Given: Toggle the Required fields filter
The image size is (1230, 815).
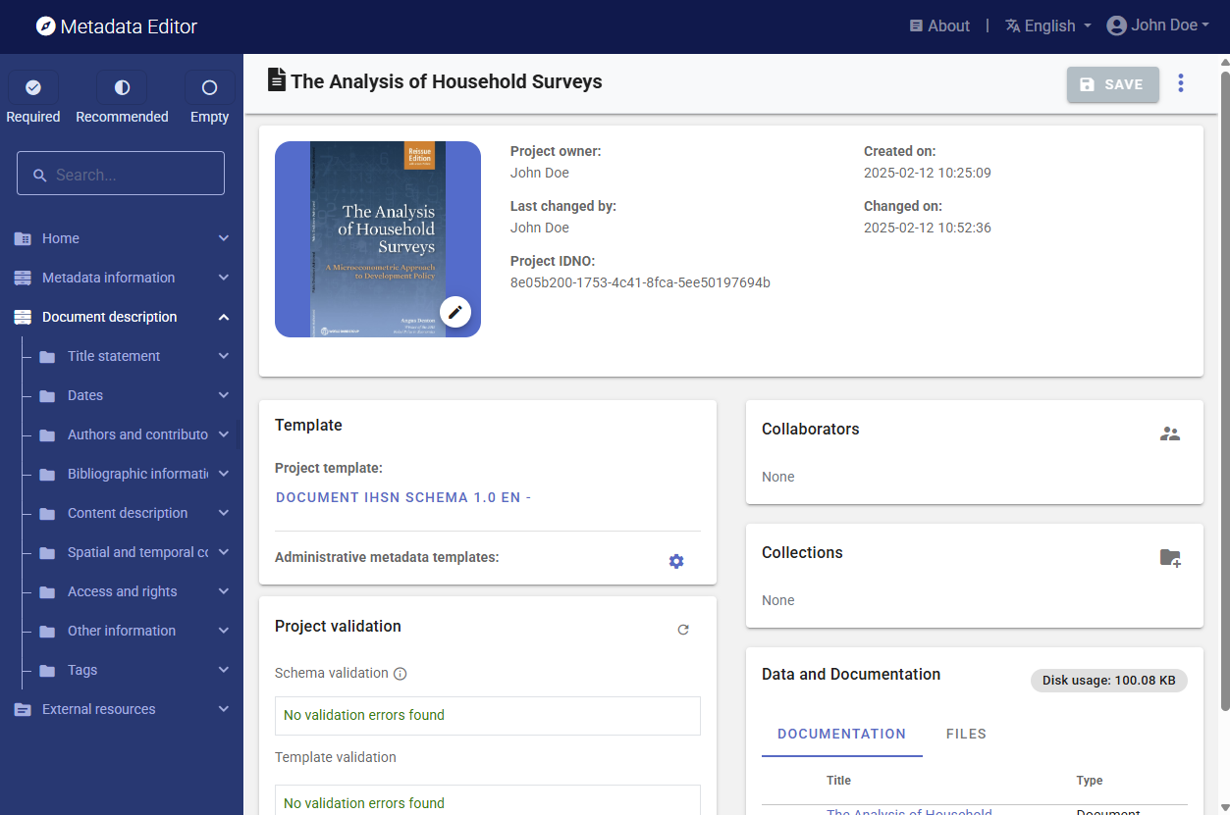Looking at the screenshot, I should coord(33,88).
